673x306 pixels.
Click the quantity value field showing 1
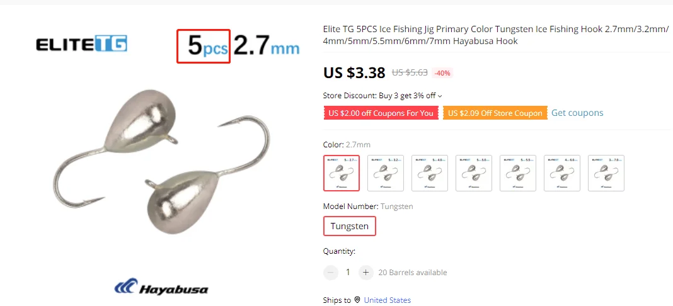(x=348, y=272)
